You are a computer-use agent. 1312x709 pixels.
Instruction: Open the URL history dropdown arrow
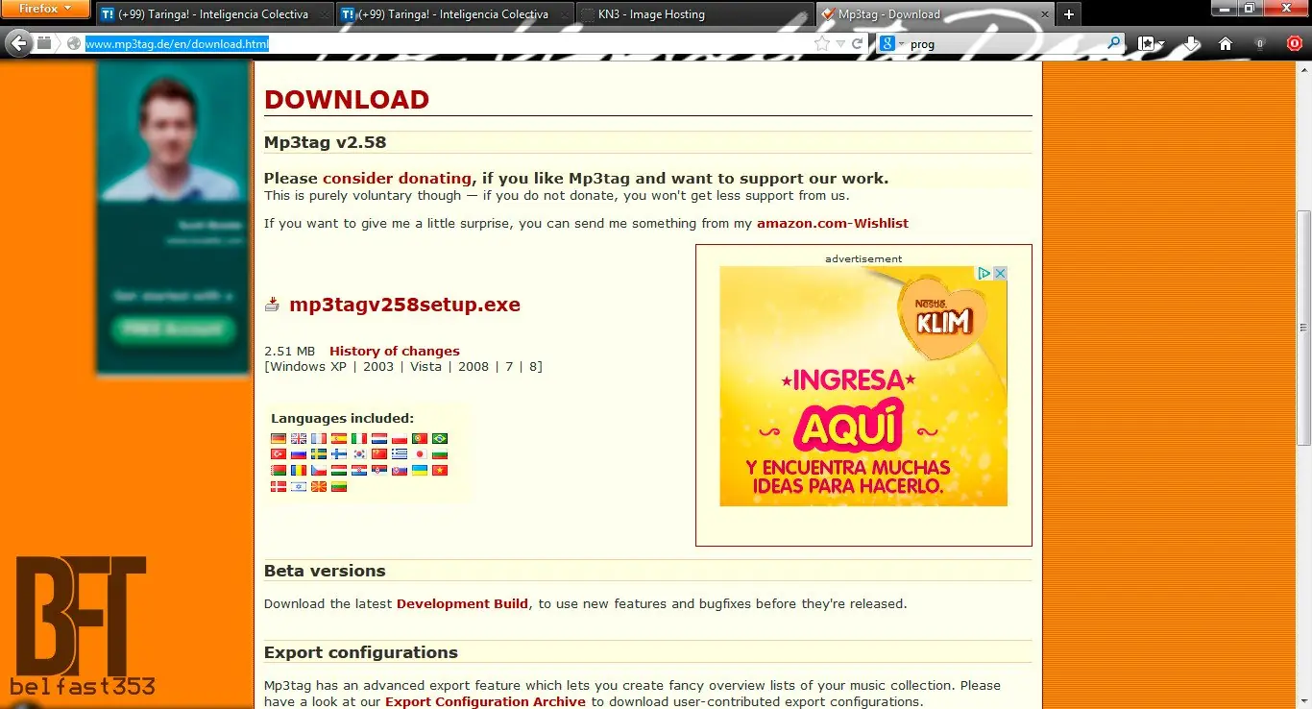coord(840,43)
